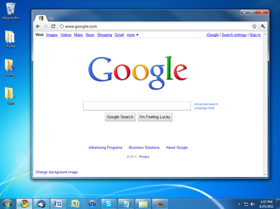
Task: Open Videos in Google's top bar
Action: [66, 35]
